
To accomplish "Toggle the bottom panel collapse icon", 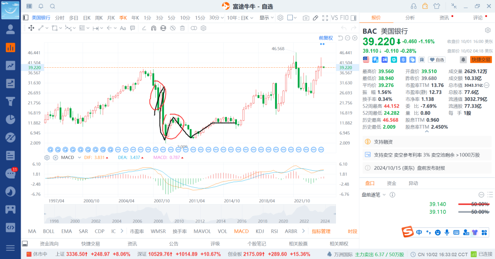I will 25,243.
